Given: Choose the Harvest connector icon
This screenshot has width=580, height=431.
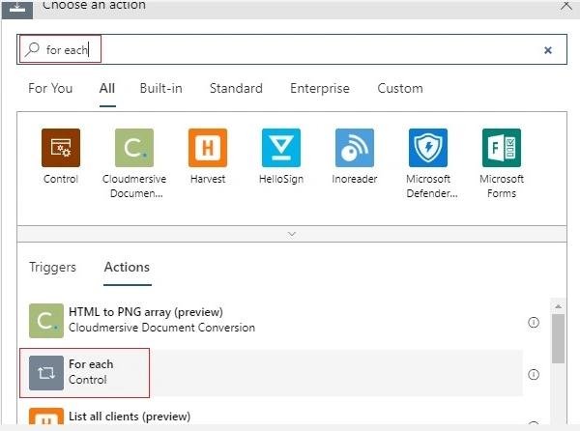Looking at the screenshot, I should click(x=208, y=148).
